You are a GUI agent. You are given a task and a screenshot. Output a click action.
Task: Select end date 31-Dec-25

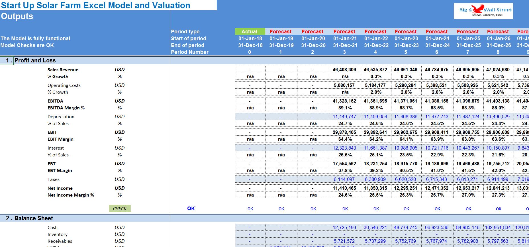pyautogui.click(x=468, y=45)
